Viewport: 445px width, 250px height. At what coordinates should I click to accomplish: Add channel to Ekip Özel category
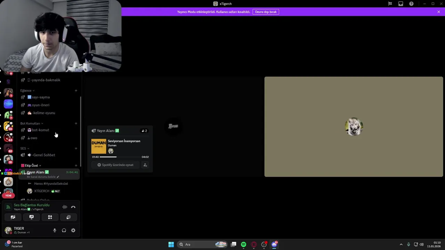tap(76, 166)
